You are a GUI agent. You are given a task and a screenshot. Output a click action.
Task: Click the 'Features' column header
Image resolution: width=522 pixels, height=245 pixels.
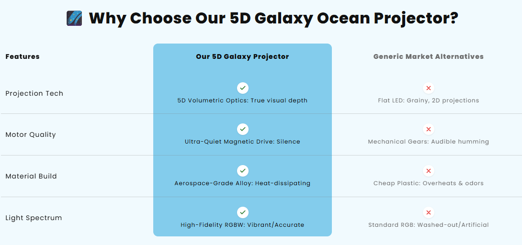tap(23, 56)
